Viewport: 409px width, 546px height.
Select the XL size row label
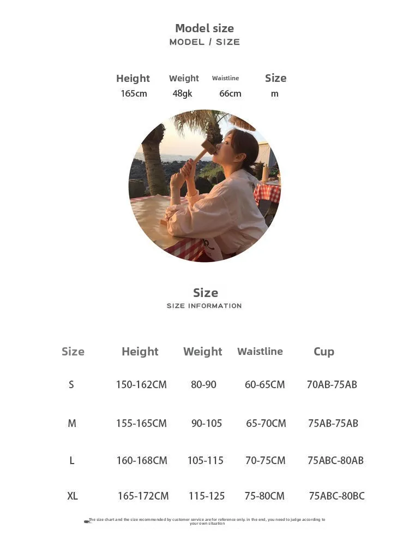click(73, 496)
